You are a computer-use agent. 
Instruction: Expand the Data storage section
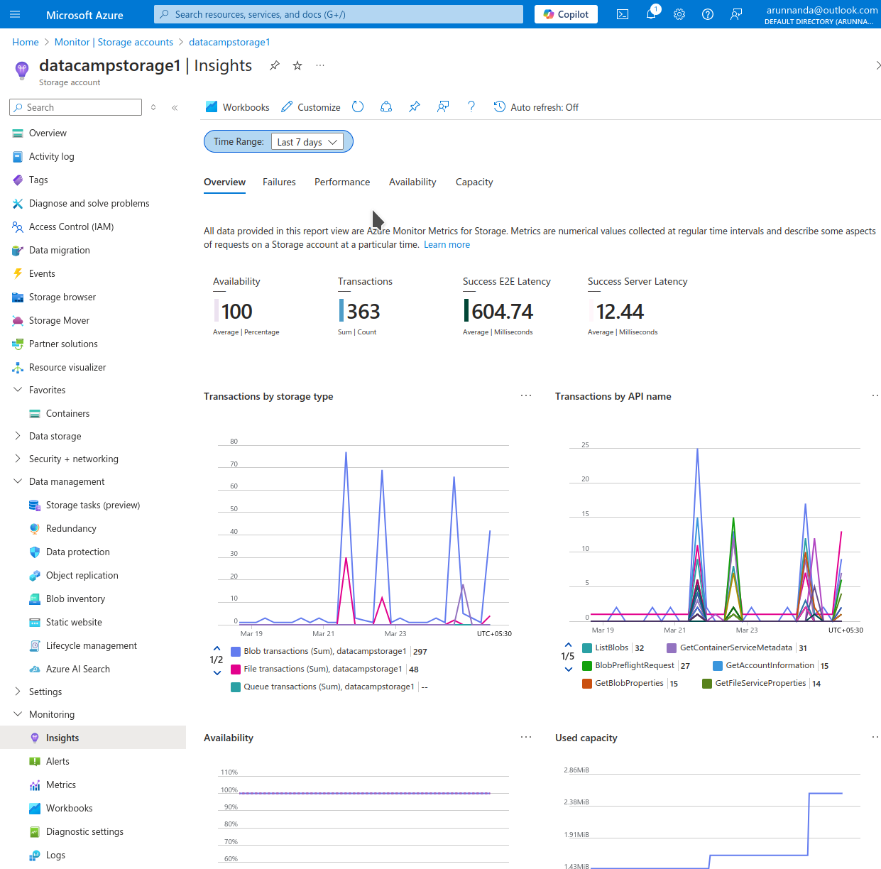coord(18,436)
